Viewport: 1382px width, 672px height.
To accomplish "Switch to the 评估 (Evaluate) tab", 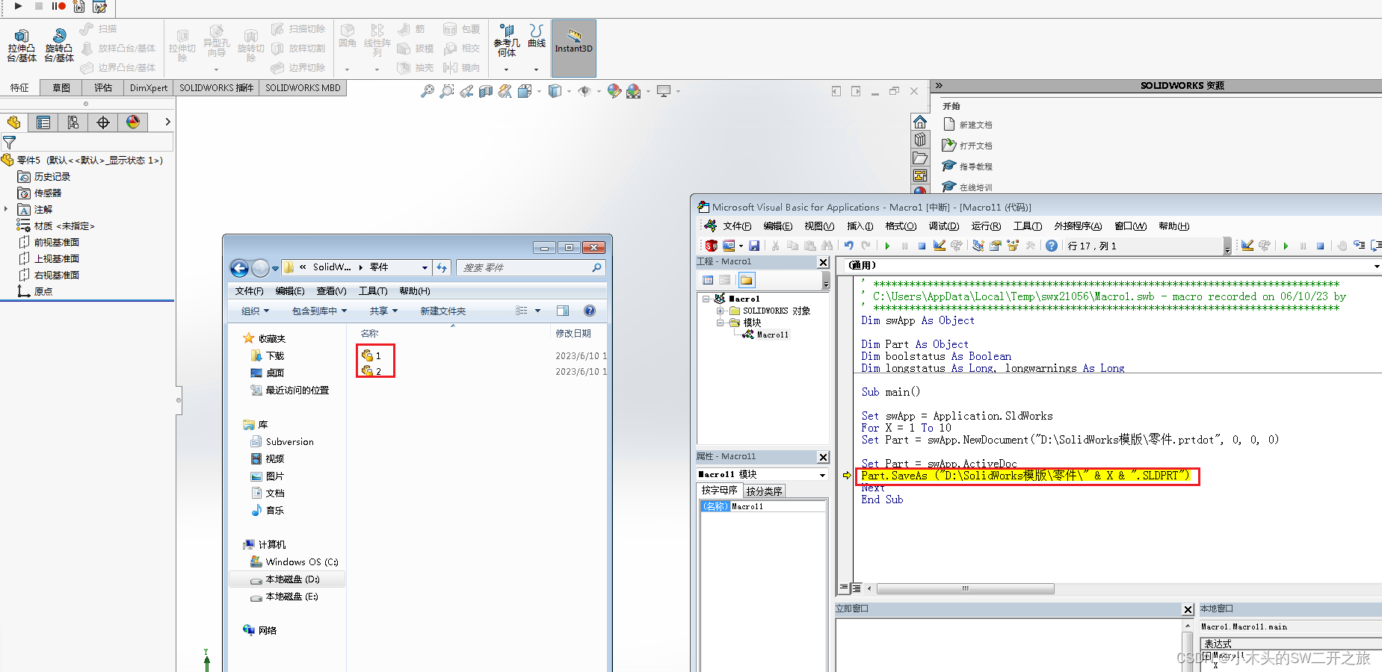I will pyautogui.click(x=103, y=87).
